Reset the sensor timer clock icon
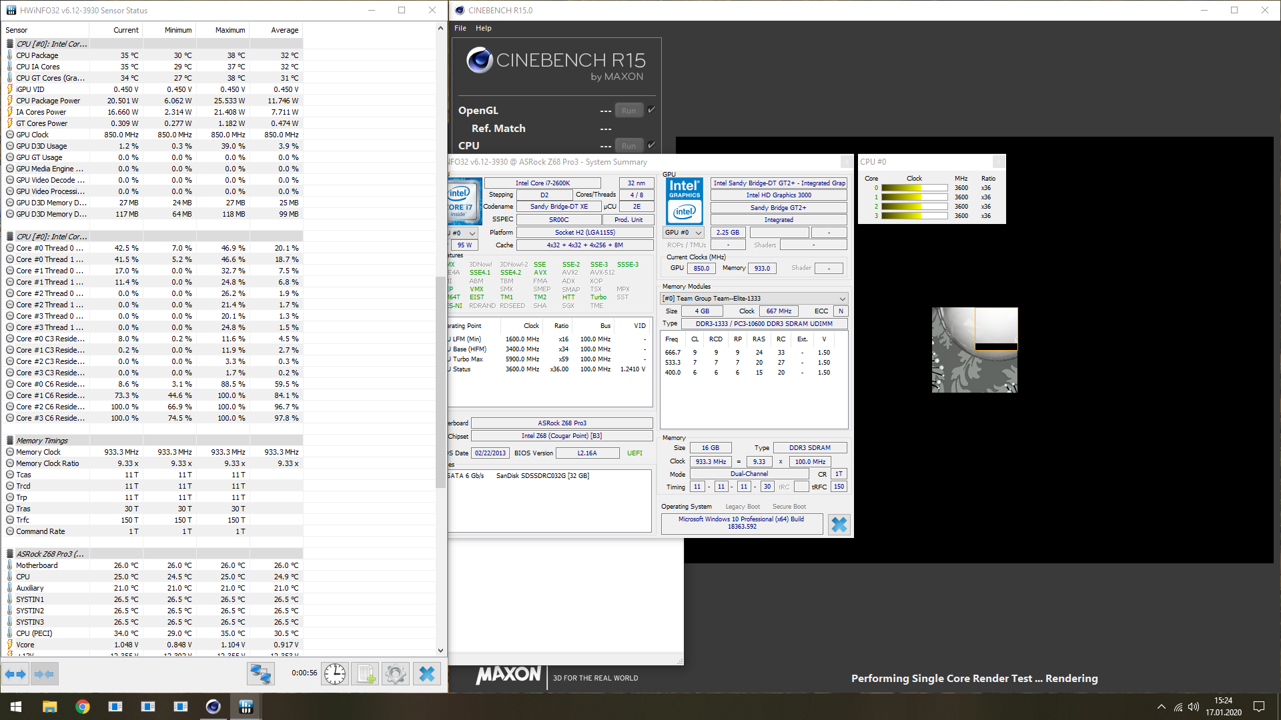Viewport: 1281px width, 720px height. tap(335, 674)
